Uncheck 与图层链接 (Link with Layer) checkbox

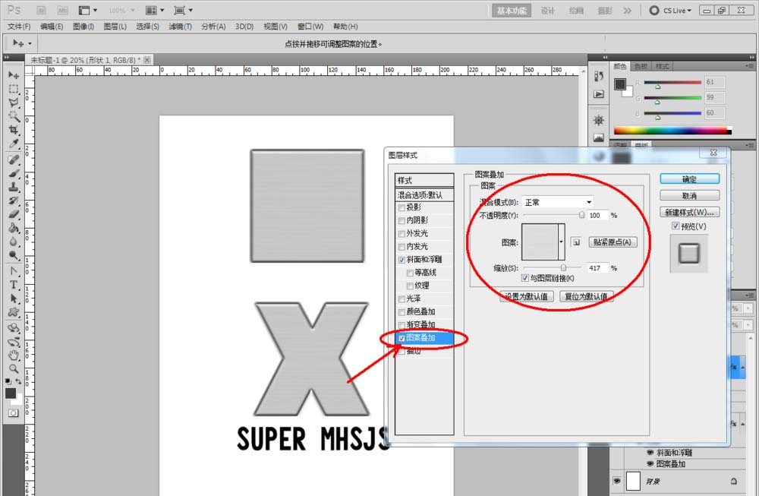pyautogui.click(x=524, y=278)
